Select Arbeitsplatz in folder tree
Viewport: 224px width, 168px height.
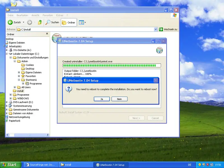coord(15,46)
